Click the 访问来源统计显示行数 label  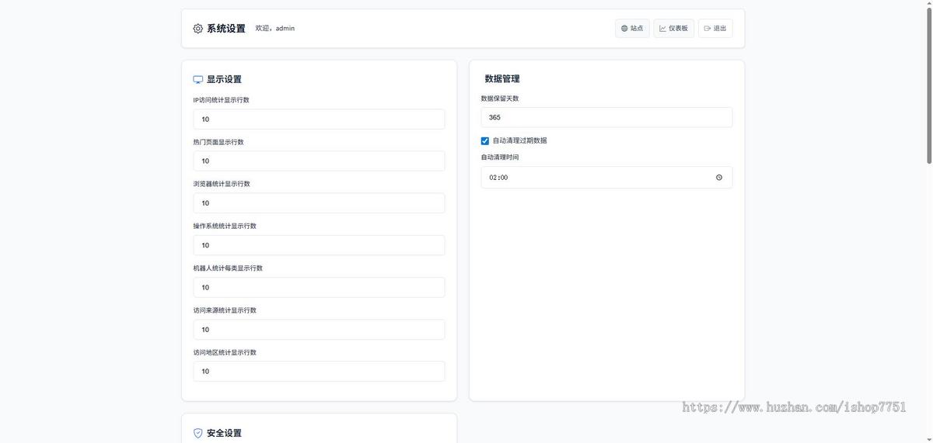coord(225,310)
